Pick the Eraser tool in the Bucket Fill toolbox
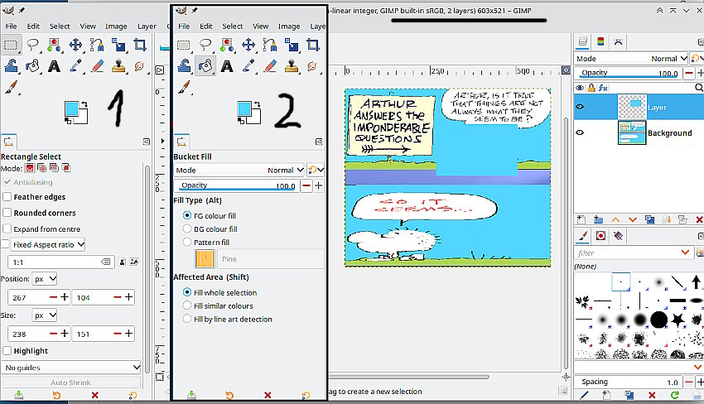Image resolution: width=704 pixels, height=404 pixels. [x=270, y=66]
